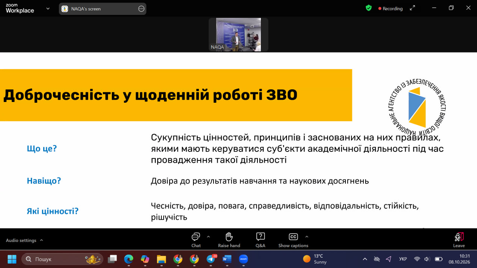Show hidden icons in the system tray
The width and height of the screenshot is (477, 268).
click(x=365, y=259)
